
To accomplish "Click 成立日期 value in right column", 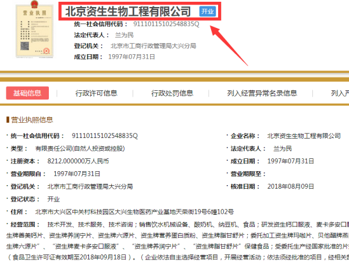I will (290, 161).
